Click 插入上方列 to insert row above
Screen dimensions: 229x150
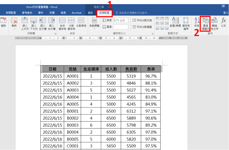coord(25,24)
